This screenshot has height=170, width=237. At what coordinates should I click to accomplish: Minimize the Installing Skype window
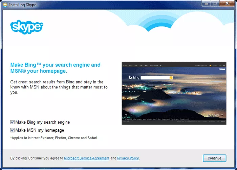click(x=206, y=4)
